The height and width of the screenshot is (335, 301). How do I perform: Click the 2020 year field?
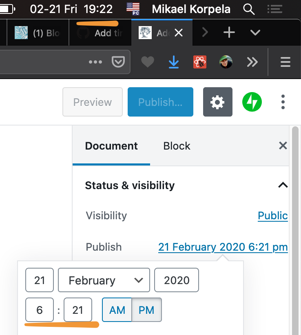tap(176, 280)
